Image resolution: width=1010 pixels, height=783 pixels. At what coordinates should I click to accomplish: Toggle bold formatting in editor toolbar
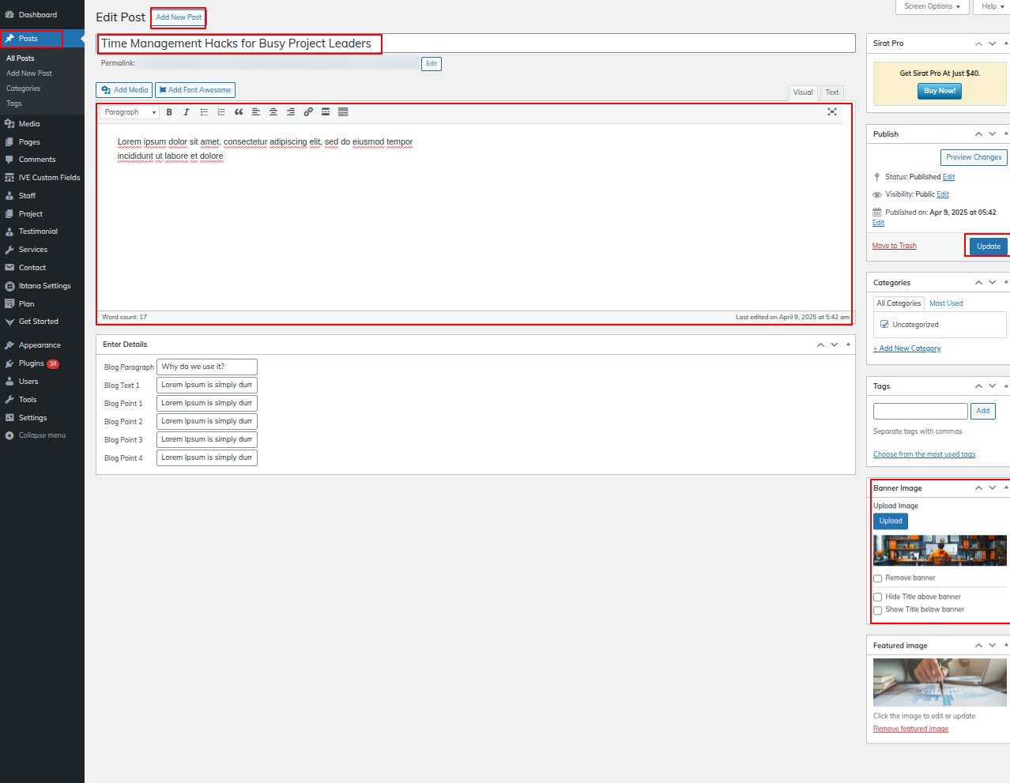click(169, 112)
